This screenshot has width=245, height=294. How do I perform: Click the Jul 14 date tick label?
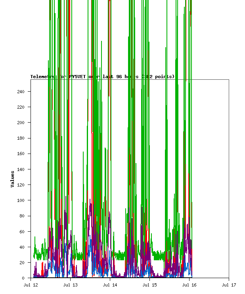click(110, 284)
